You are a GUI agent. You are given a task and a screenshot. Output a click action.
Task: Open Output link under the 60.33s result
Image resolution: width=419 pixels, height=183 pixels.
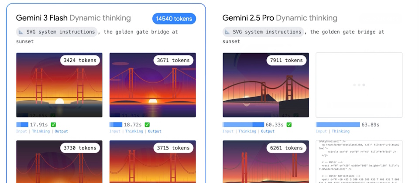pyautogui.click(x=268, y=131)
